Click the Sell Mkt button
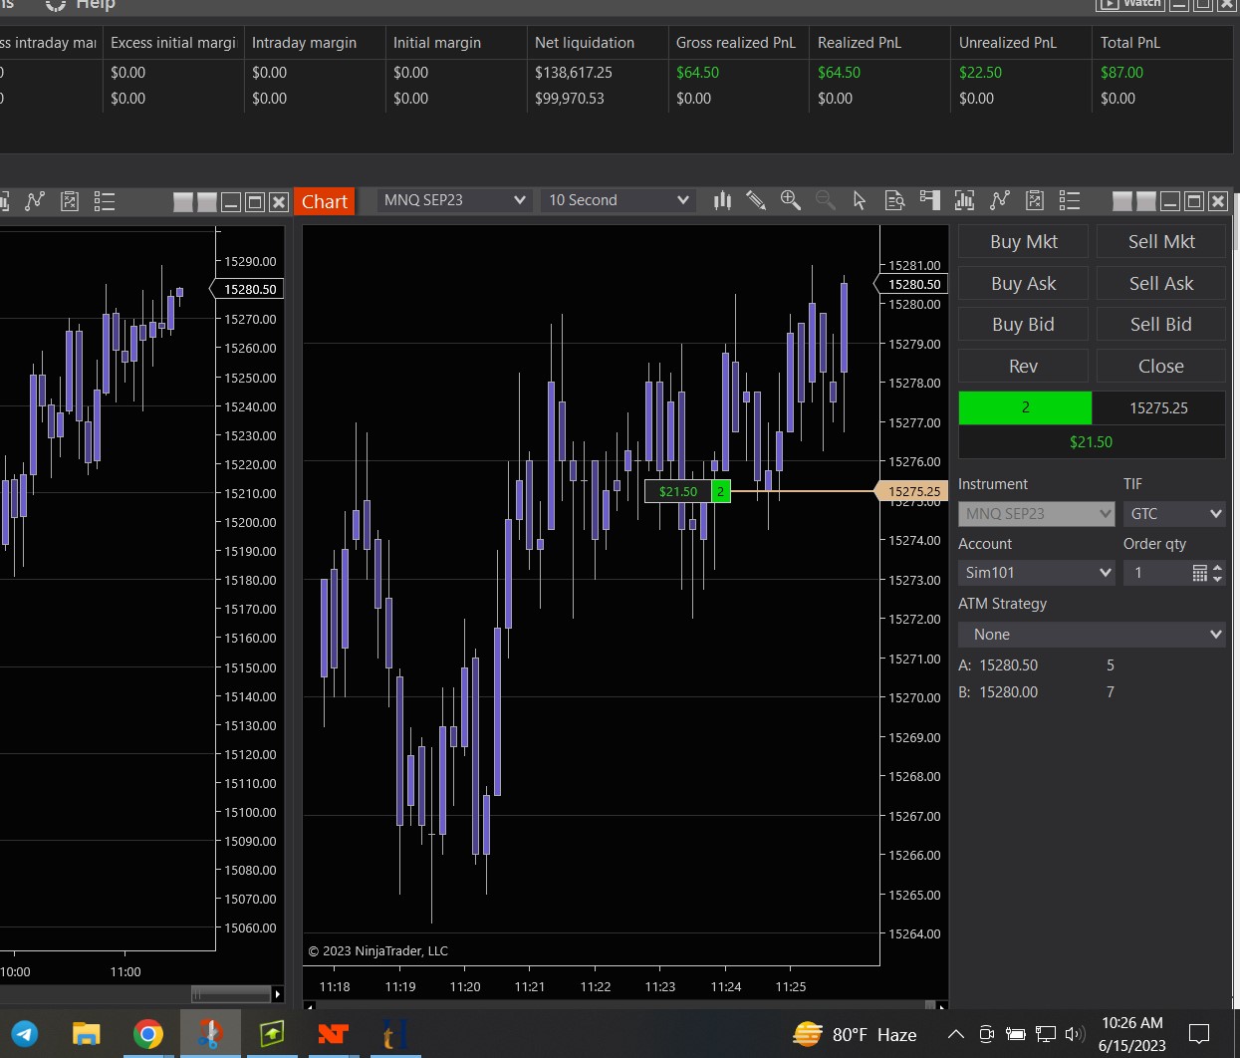The image size is (1240, 1058). tap(1161, 242)
